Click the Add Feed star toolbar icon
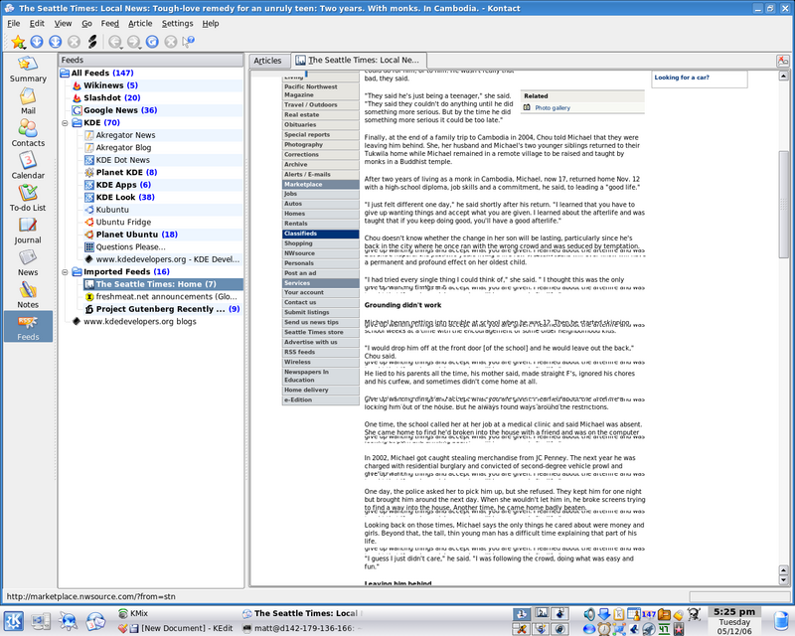 (17, 42)
